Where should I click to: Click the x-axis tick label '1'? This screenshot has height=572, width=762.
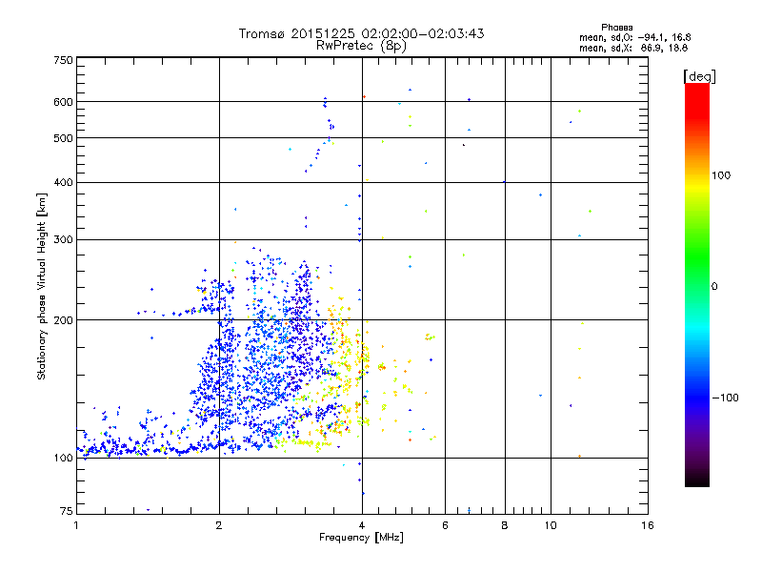[x=76, y=525]
